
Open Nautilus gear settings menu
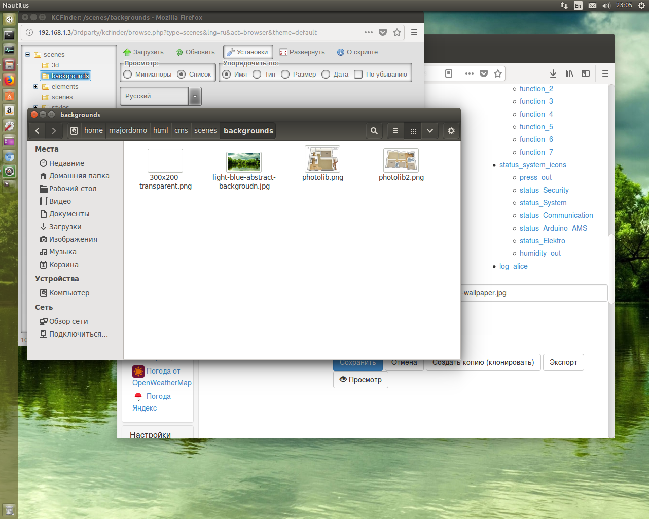451,131
